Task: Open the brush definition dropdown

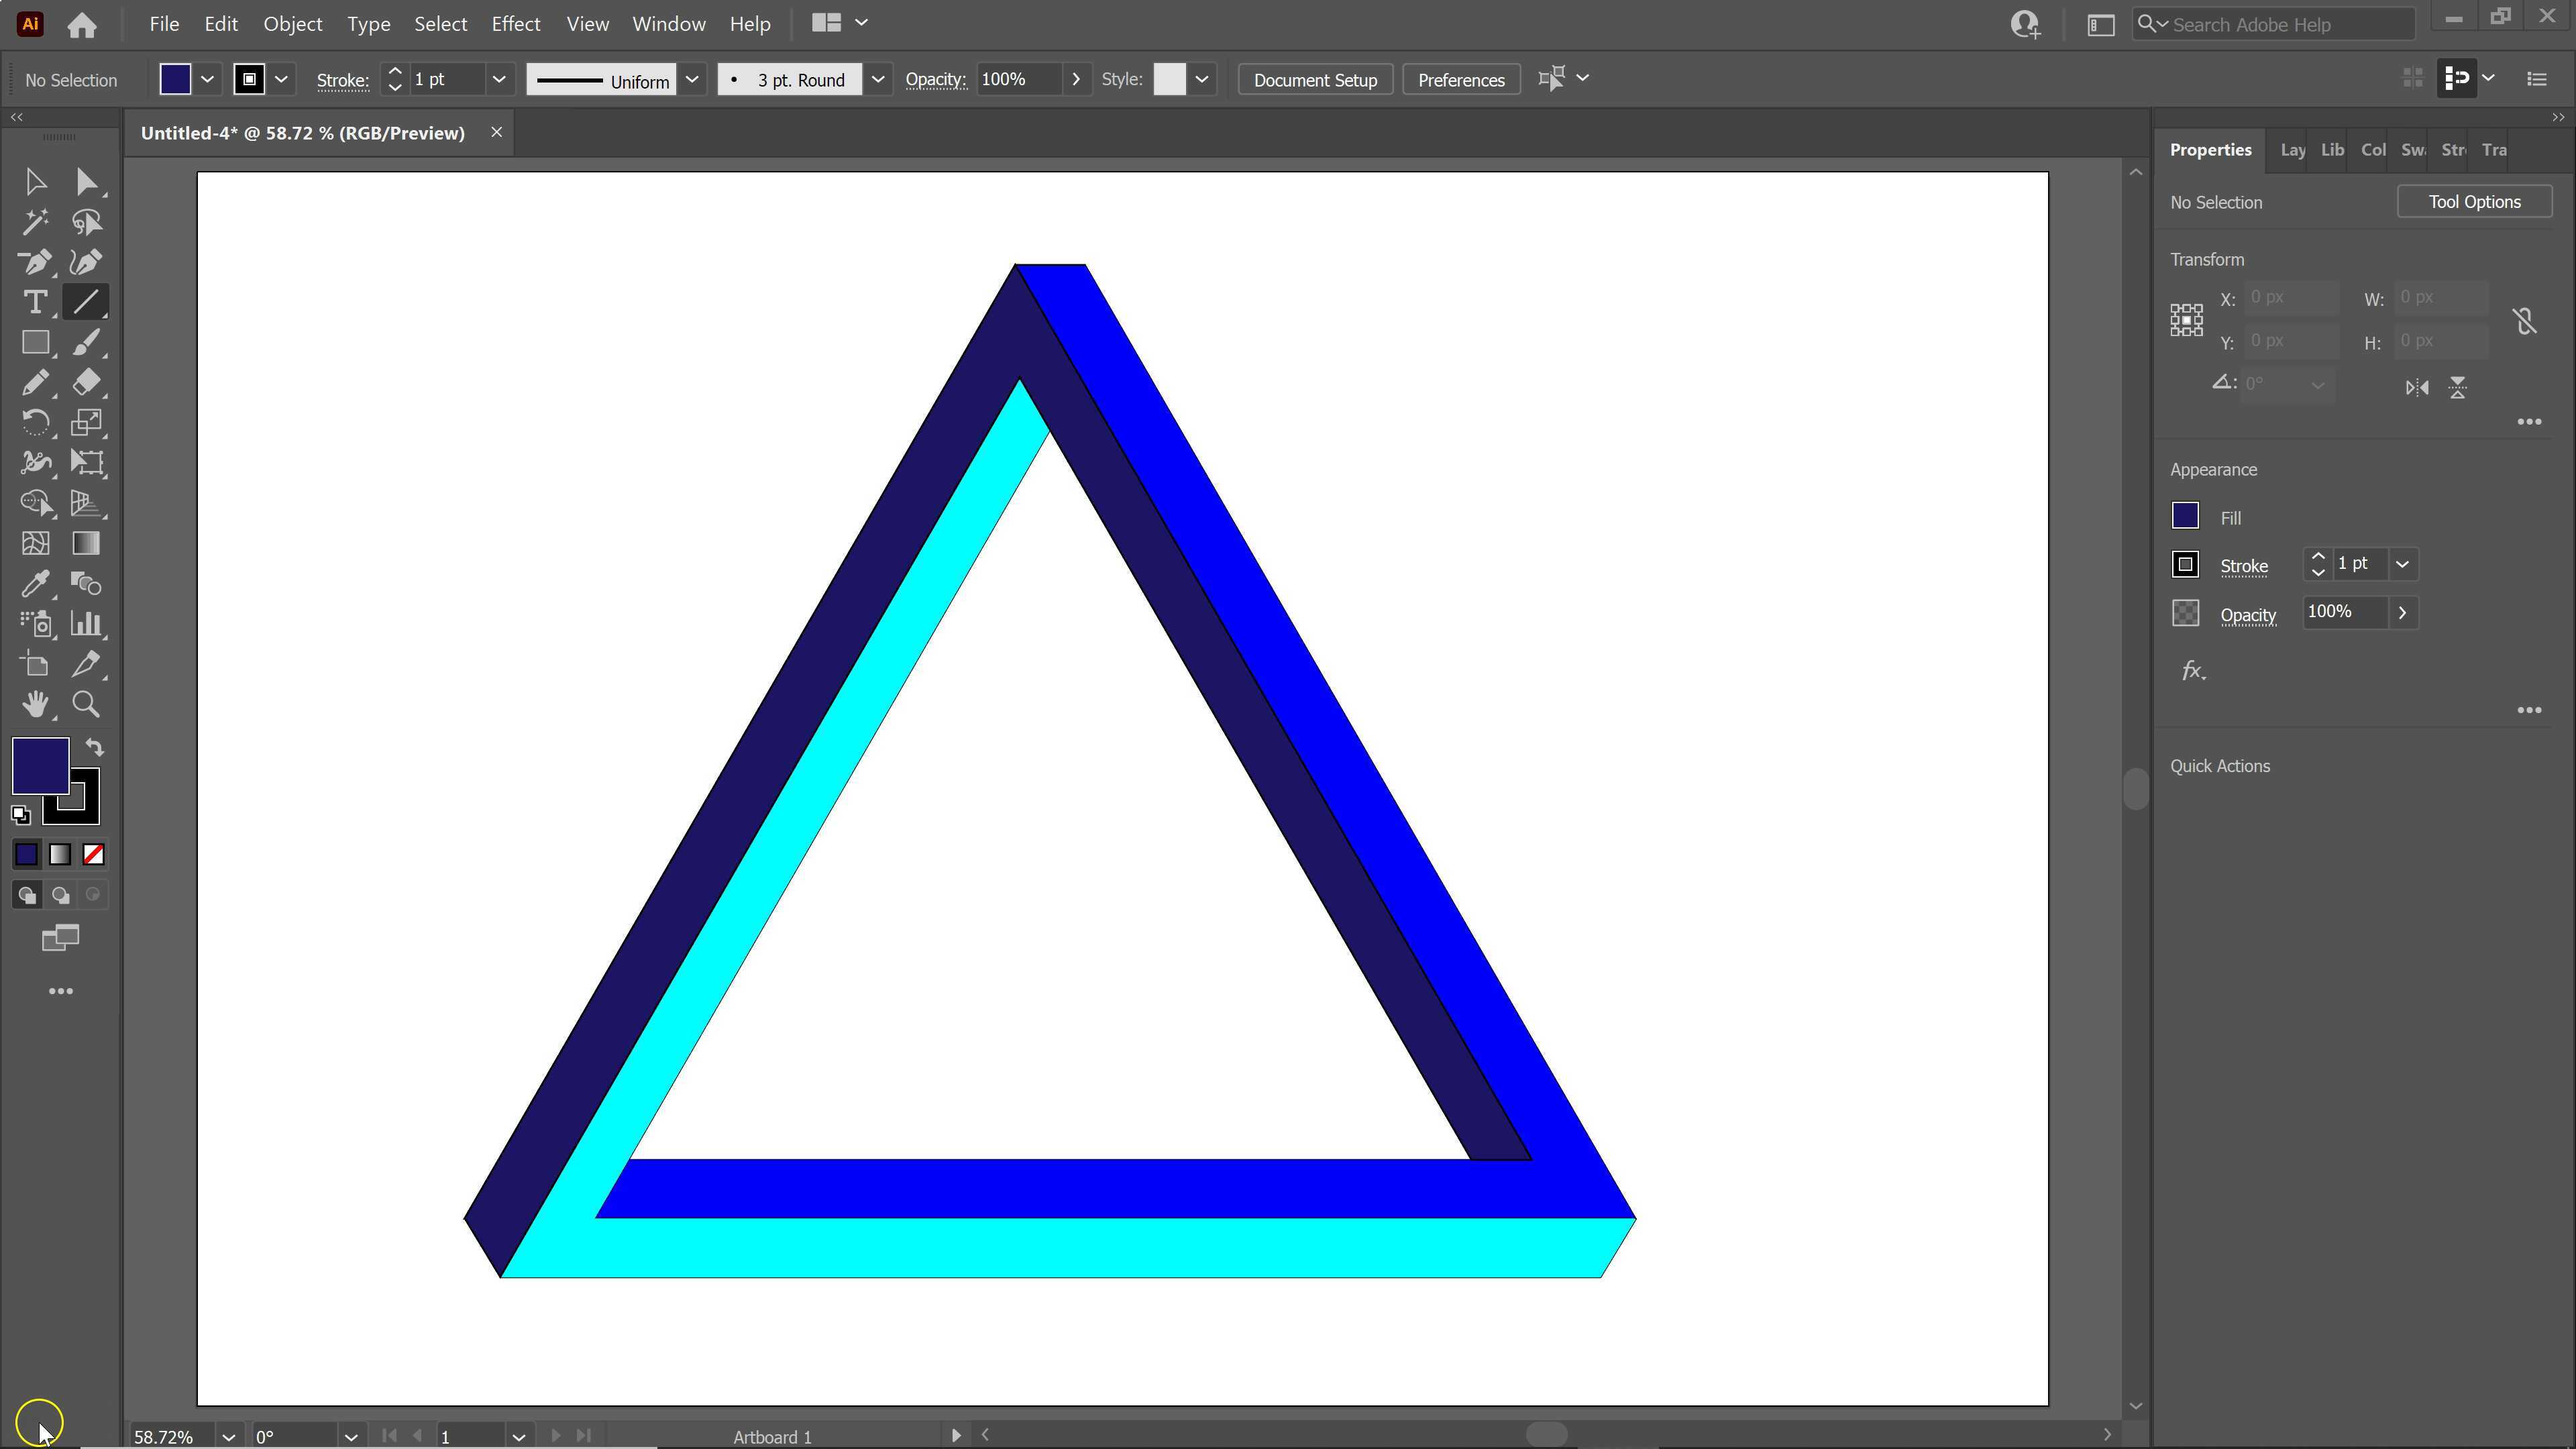Action: point(878,79)
